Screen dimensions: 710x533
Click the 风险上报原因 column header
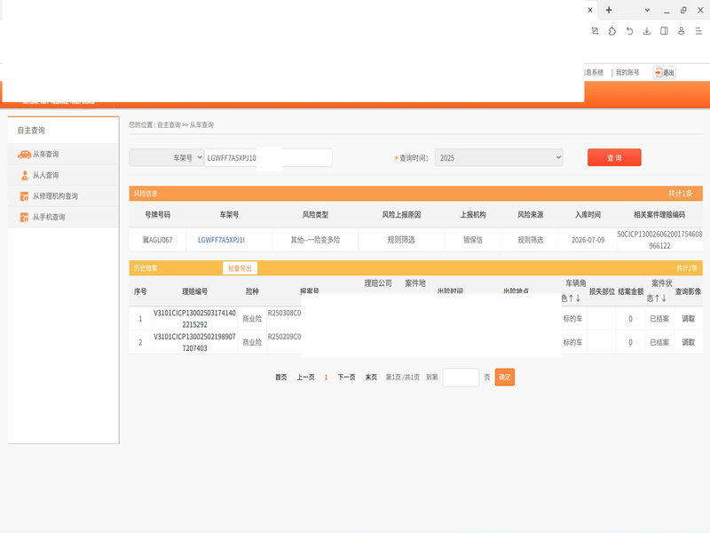coord(401,215)
